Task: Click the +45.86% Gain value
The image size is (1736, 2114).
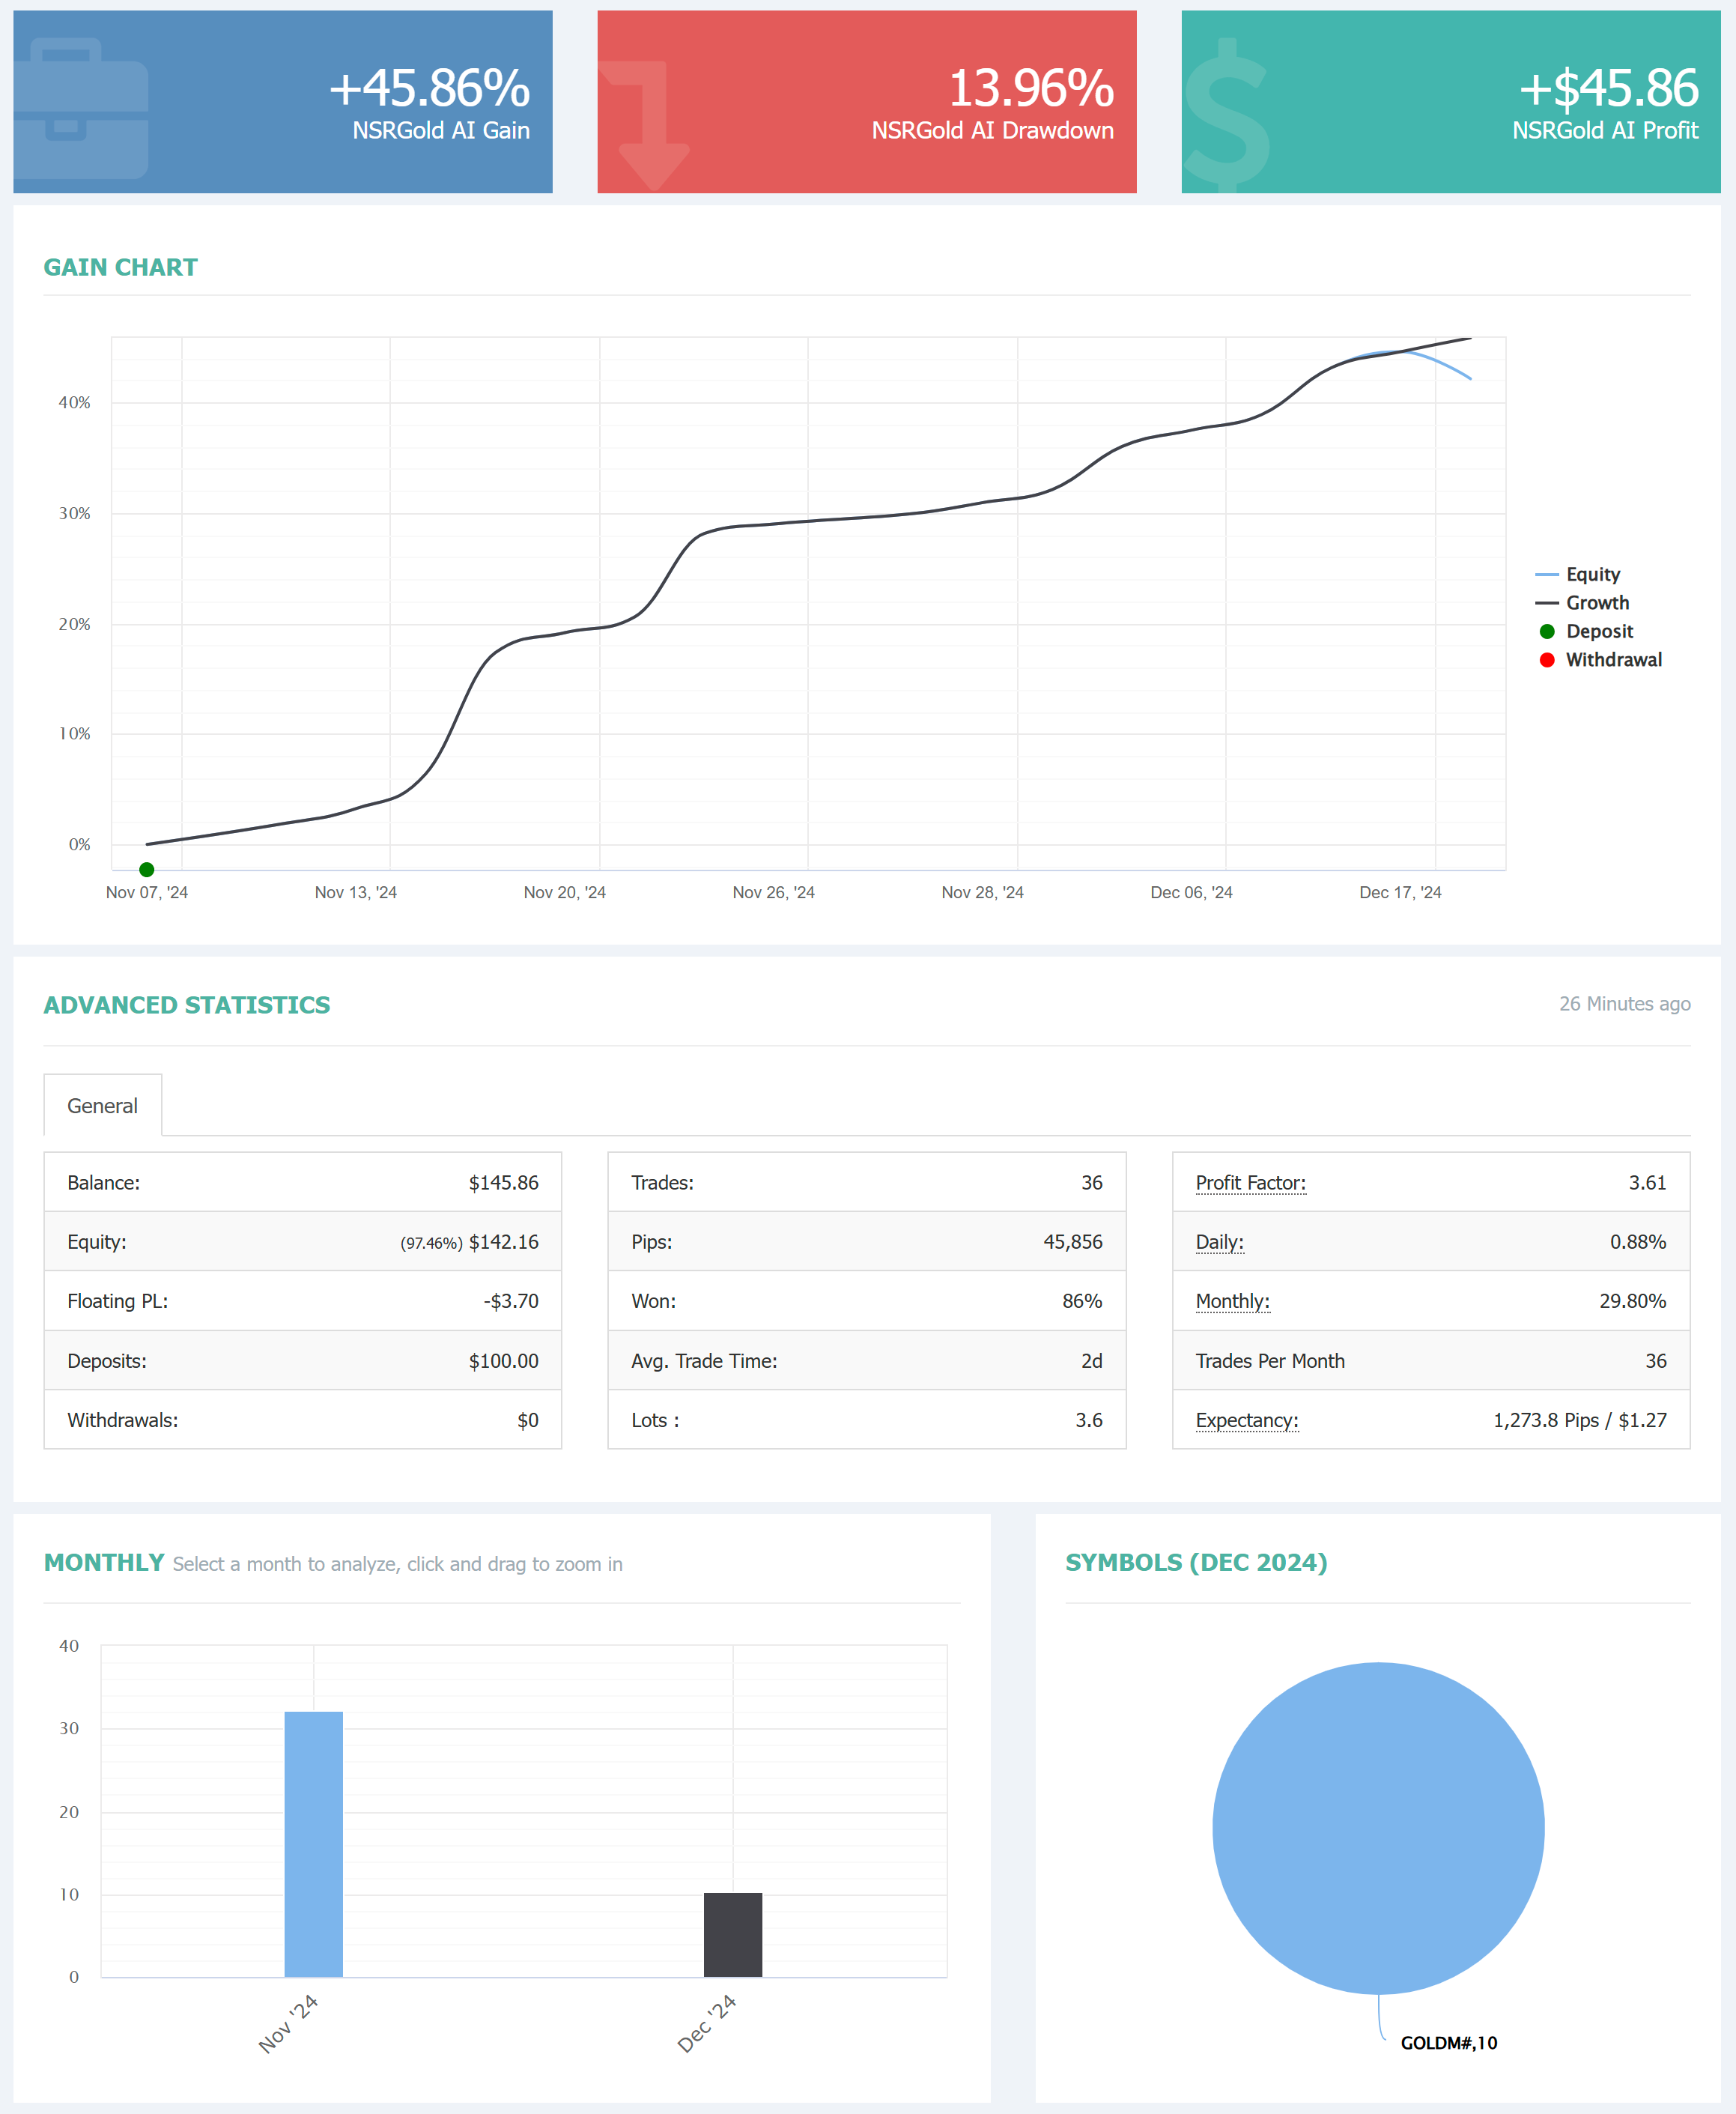Action: 429,88
